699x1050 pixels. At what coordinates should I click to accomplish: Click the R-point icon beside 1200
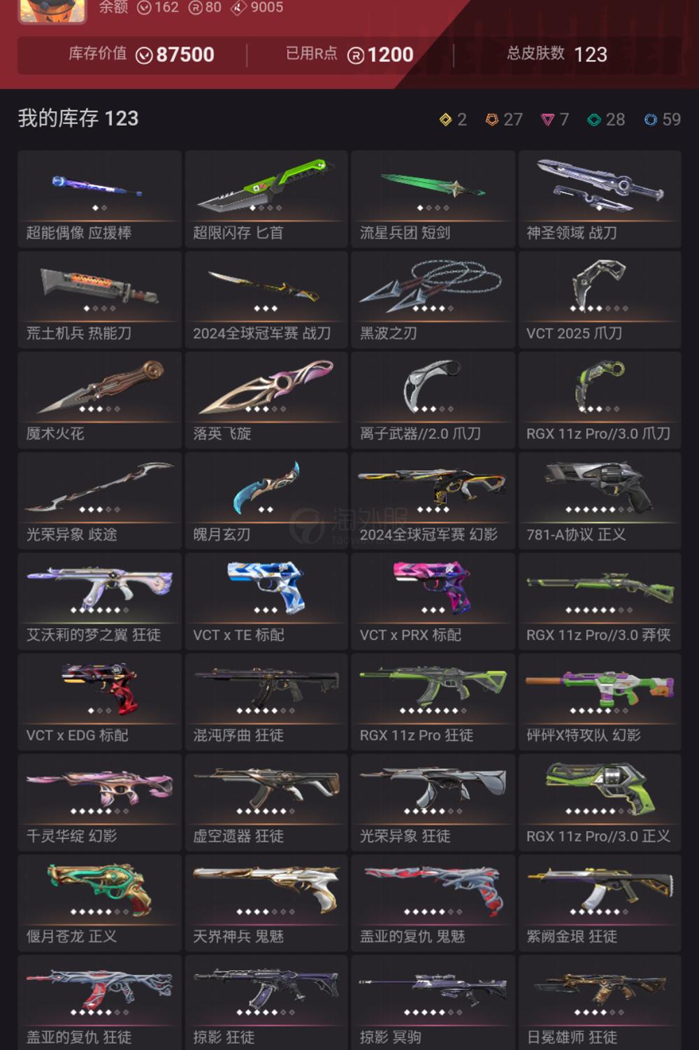coord(356,55)
